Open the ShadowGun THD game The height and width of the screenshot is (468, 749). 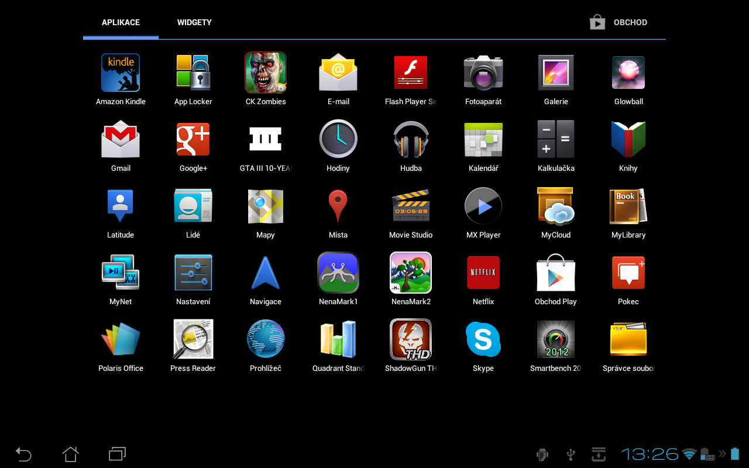click(411, 339)
